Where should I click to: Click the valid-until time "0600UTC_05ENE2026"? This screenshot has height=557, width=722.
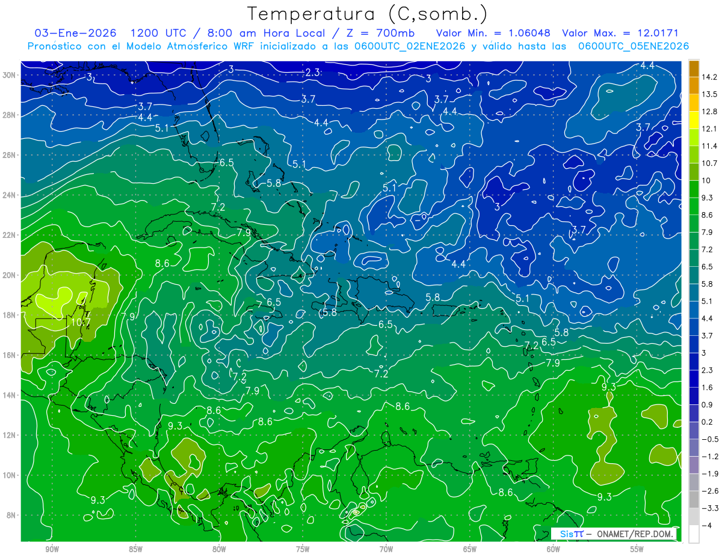pyautogui.click(x=634, y=46)
